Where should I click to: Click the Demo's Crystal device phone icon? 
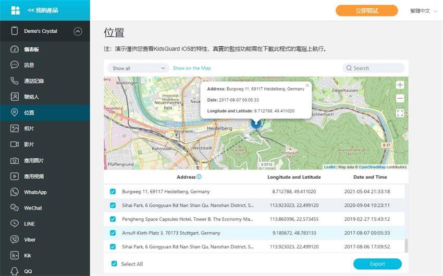coord(15,31)
